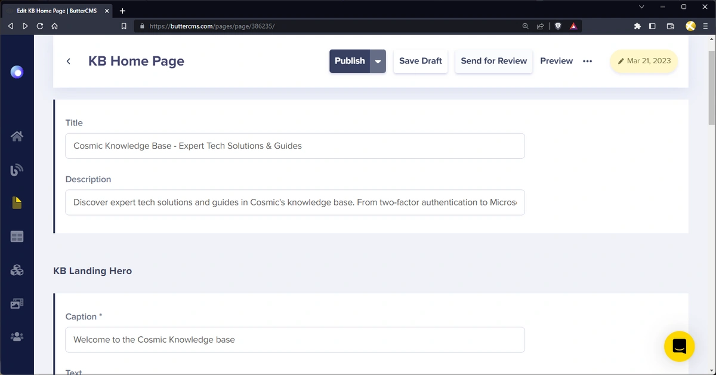Open Brave Shields lion icon
The height and width of the screenshot is (375, 716).
click(558, 26)
